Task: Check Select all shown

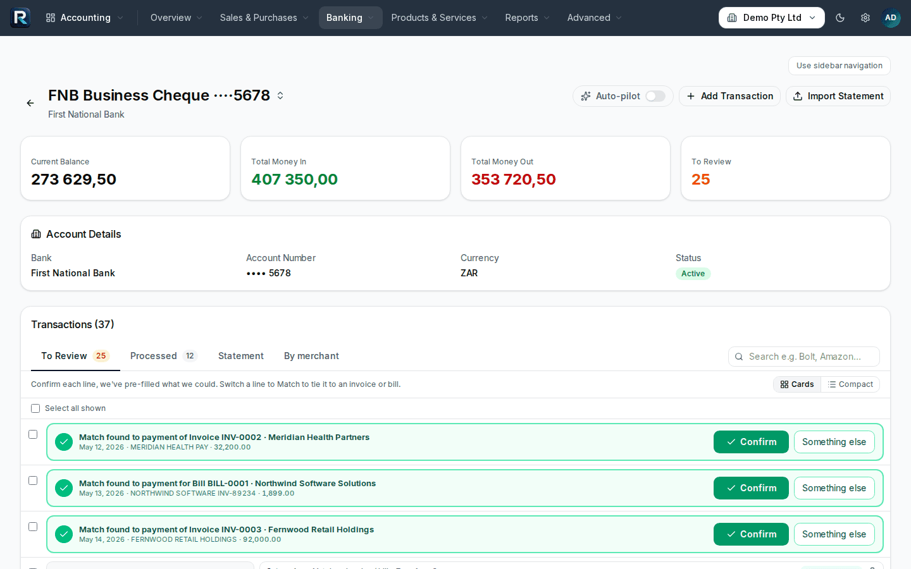Action: (35, 408)
